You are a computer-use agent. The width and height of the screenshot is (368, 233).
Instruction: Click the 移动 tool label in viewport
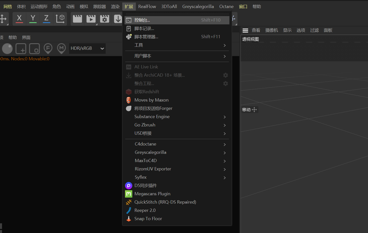tap(249, 110)
